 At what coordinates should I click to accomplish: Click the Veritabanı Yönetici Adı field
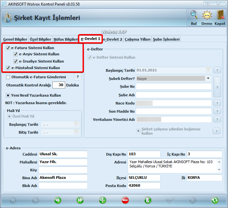point(174,120)
